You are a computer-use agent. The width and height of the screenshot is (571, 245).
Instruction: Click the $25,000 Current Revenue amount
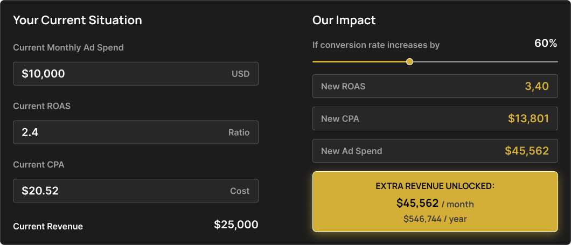pos(236,225)
